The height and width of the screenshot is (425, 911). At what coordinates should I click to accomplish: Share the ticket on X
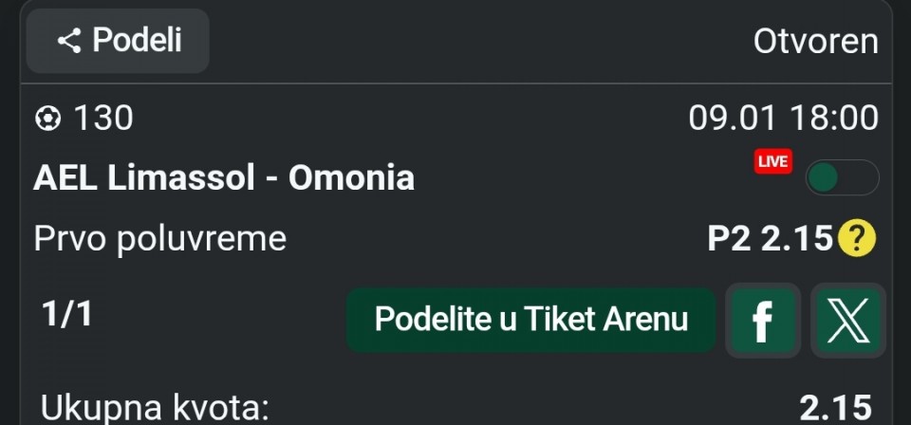(x=847, y=321)
